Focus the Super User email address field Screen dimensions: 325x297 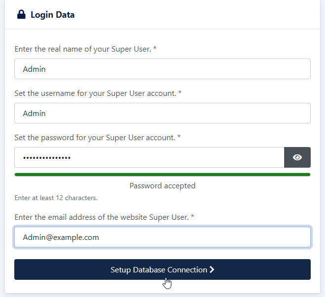tap(162, 237)
